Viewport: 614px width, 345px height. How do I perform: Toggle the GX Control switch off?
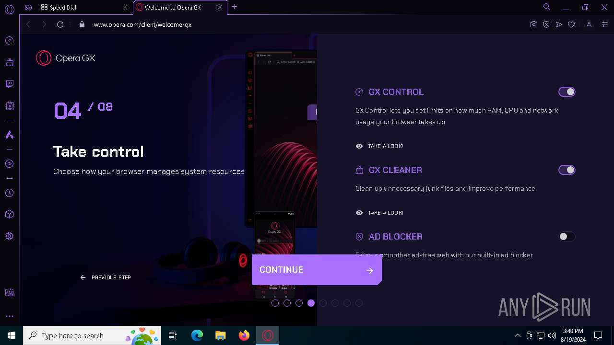tap(567, 92)
